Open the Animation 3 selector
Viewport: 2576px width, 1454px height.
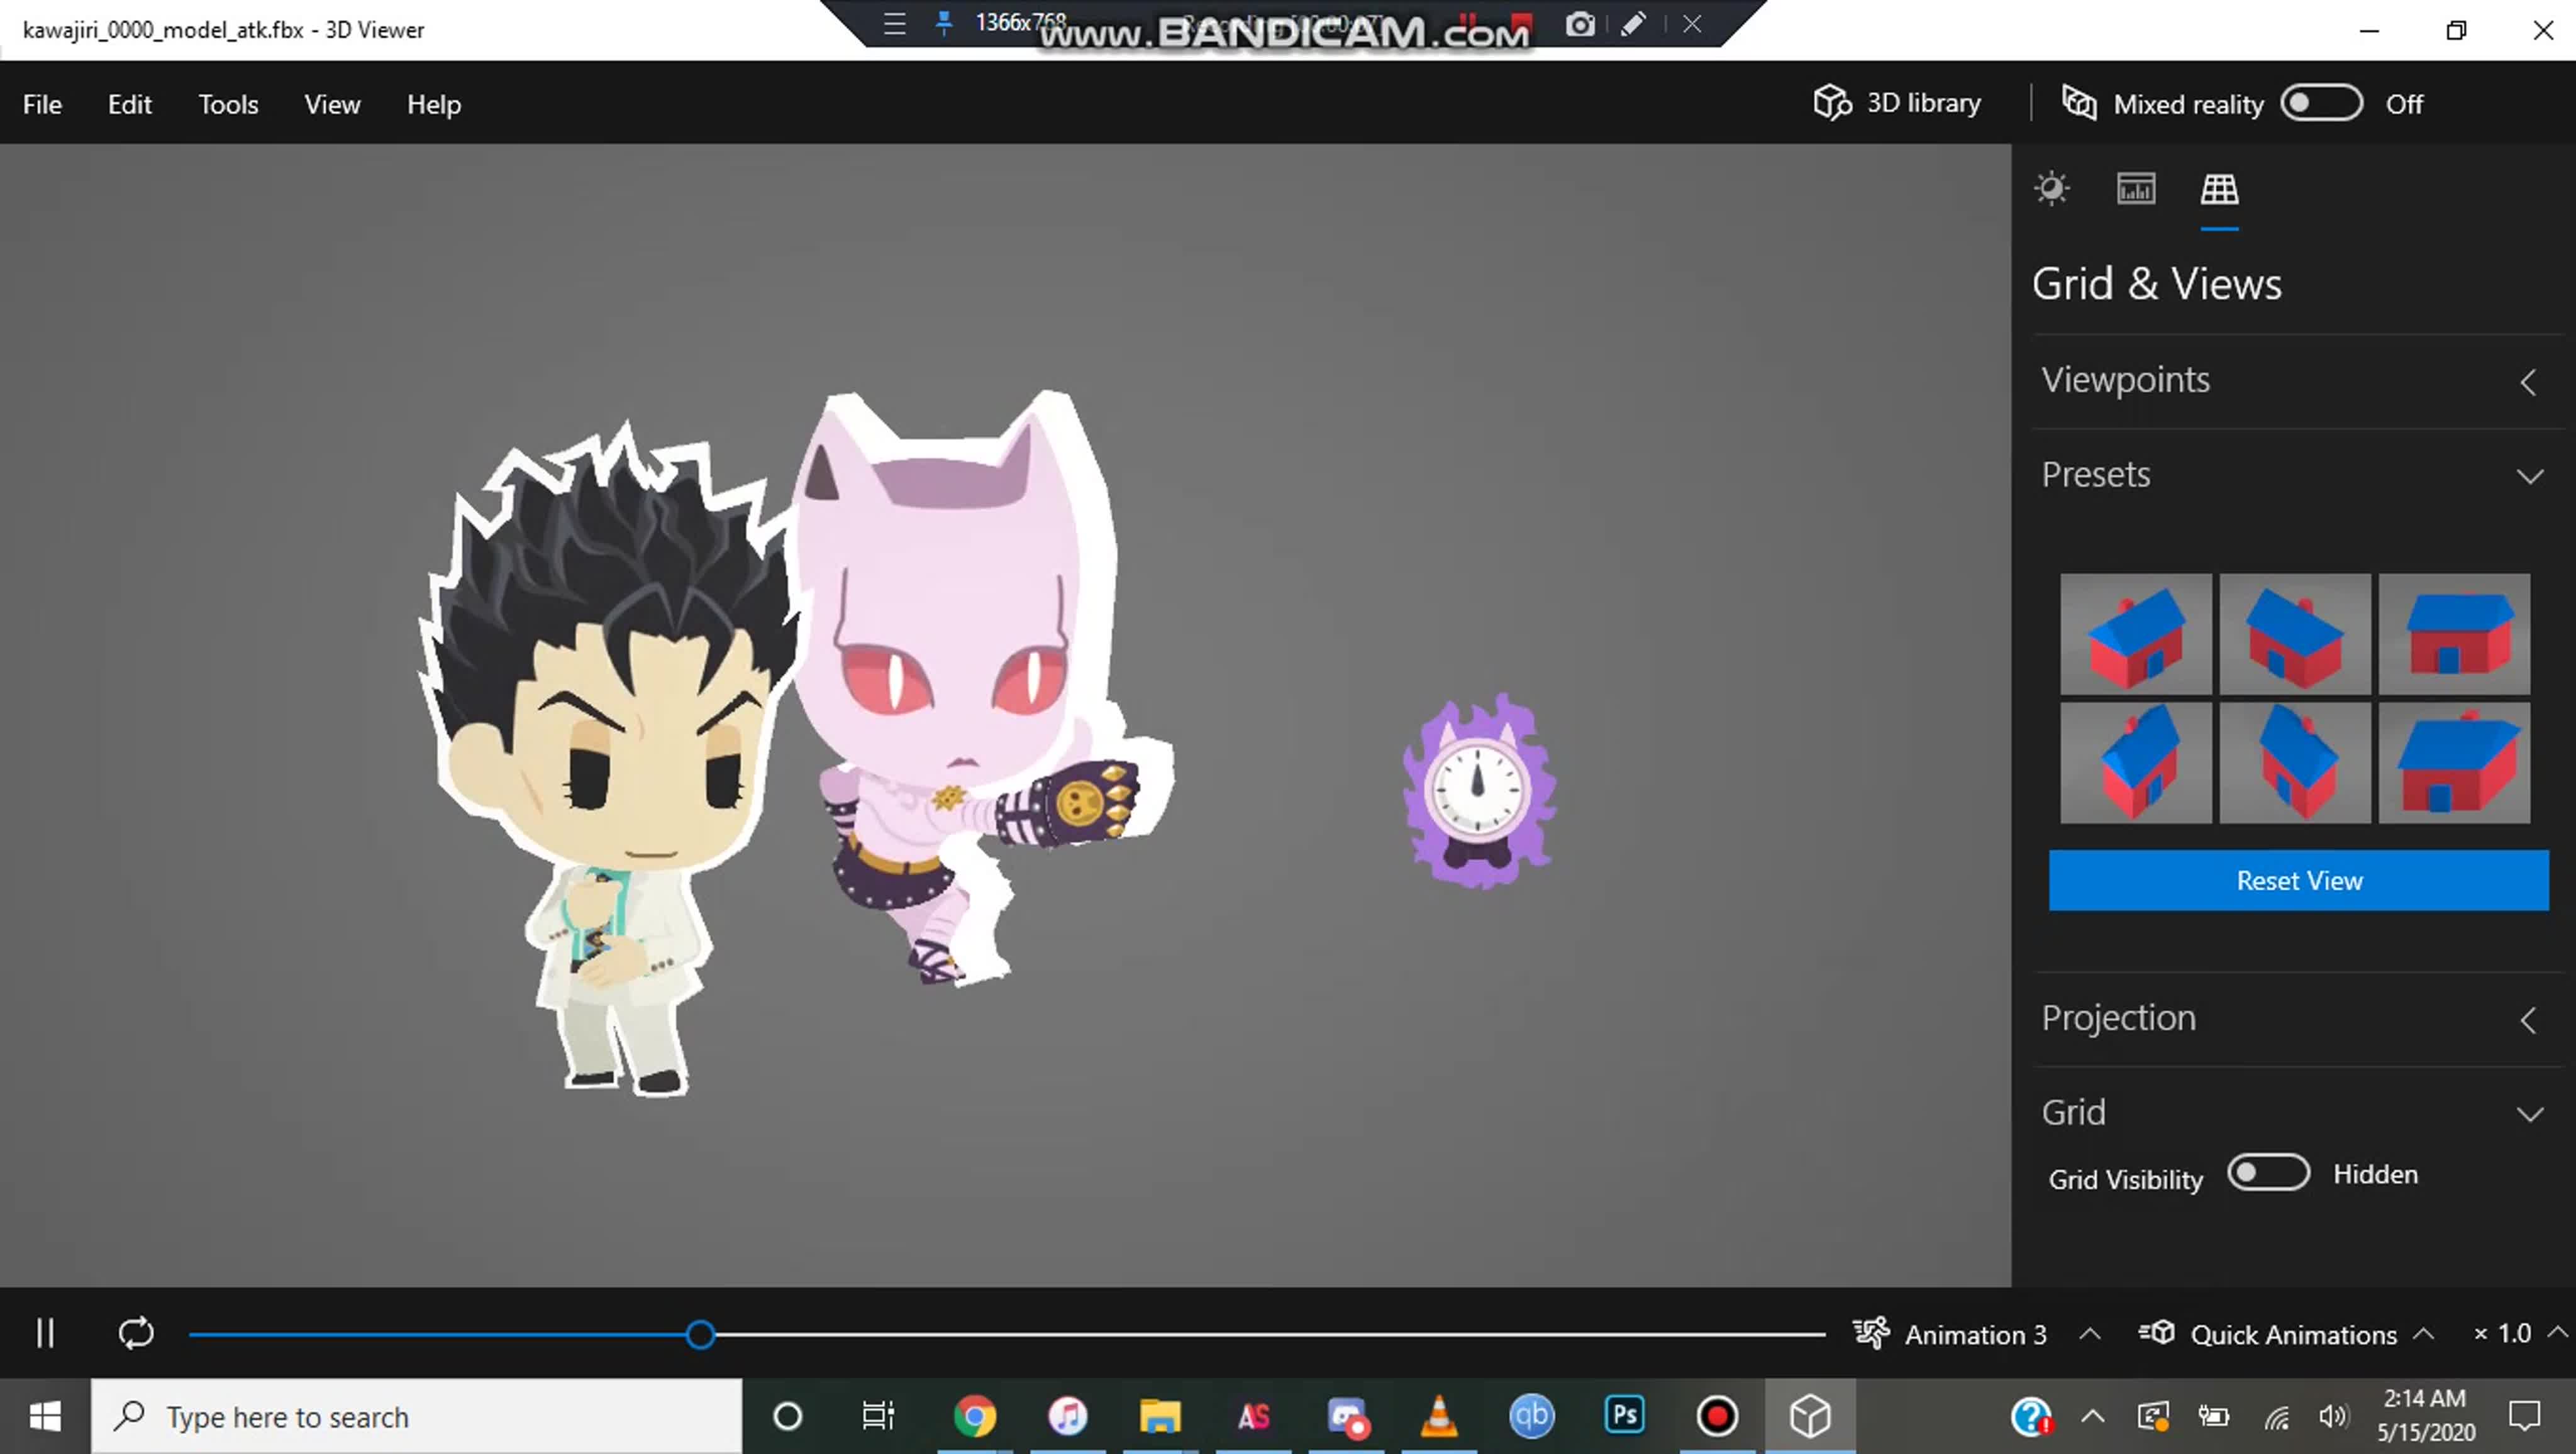(x=1976, y=1334)
